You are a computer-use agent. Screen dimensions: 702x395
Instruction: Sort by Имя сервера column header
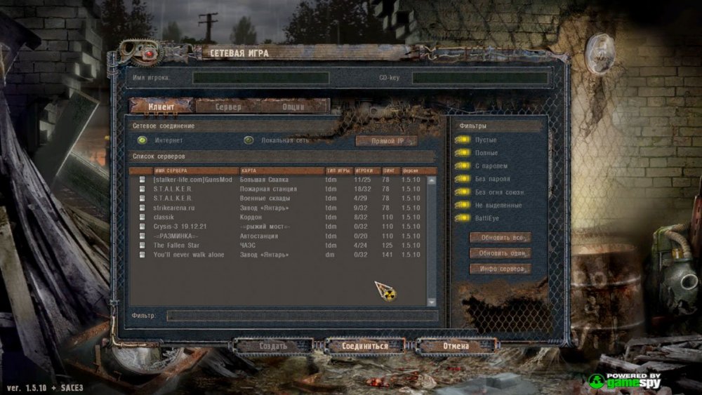[196, 170]
